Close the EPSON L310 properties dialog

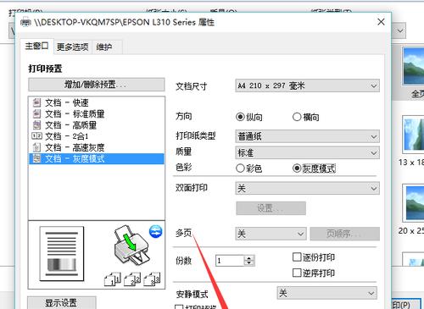pyautogui.click(x=381, y=22)
